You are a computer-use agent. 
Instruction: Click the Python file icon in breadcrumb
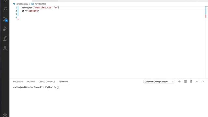pos(14,4)
